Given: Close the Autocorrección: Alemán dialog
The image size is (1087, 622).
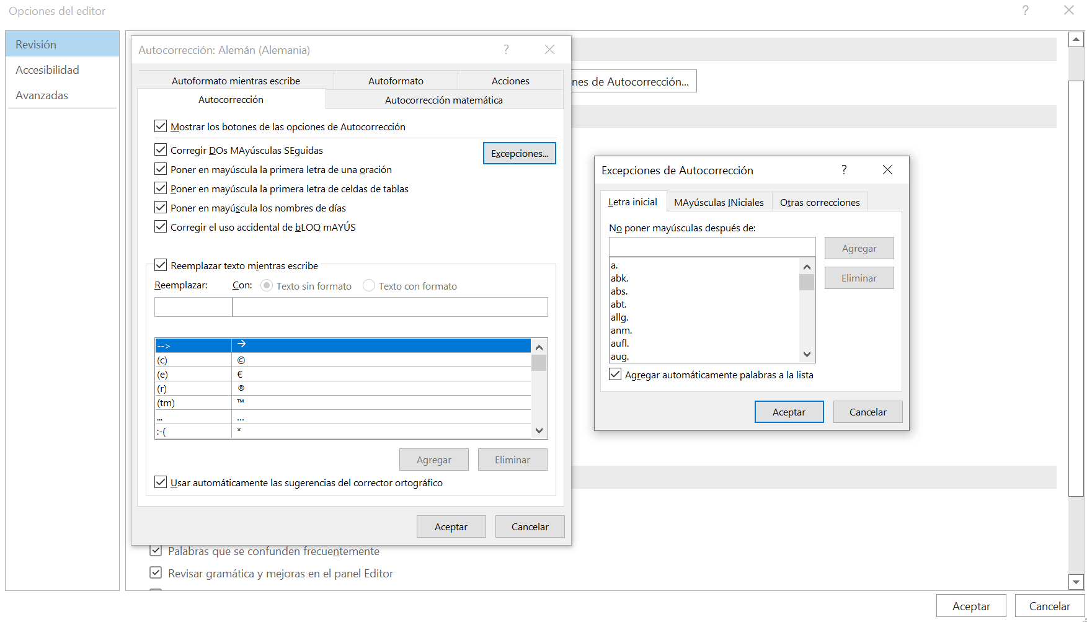Looking at the screenshot, I should (x=549, y=50).
